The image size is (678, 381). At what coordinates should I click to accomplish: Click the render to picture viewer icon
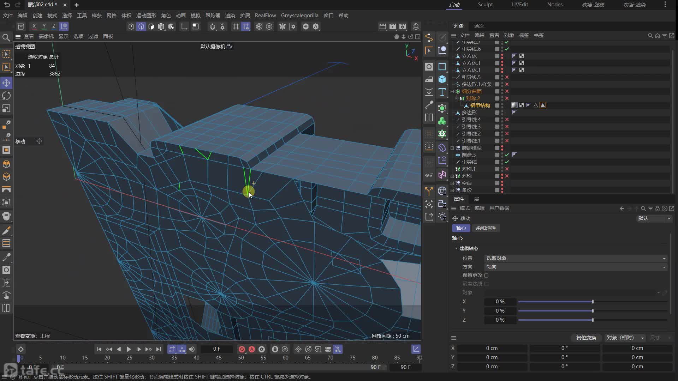tap(392, 26)
